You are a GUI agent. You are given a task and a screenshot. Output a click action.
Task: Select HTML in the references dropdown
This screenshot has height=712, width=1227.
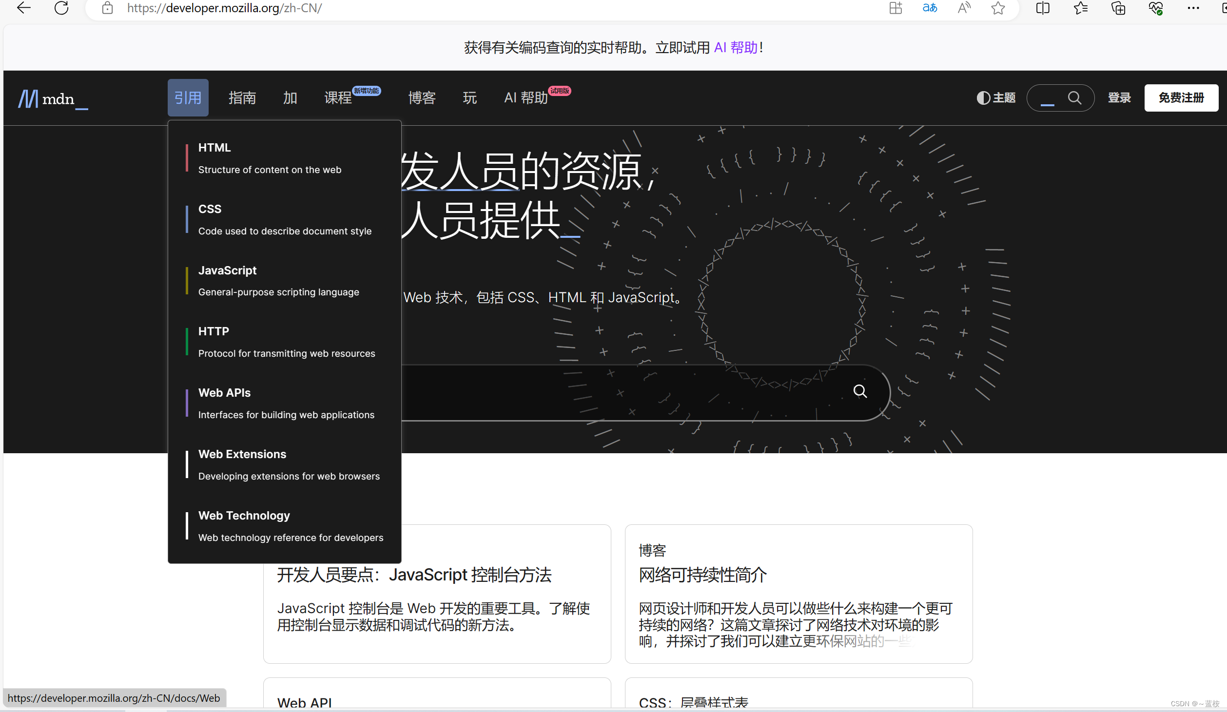click(284, 158)
